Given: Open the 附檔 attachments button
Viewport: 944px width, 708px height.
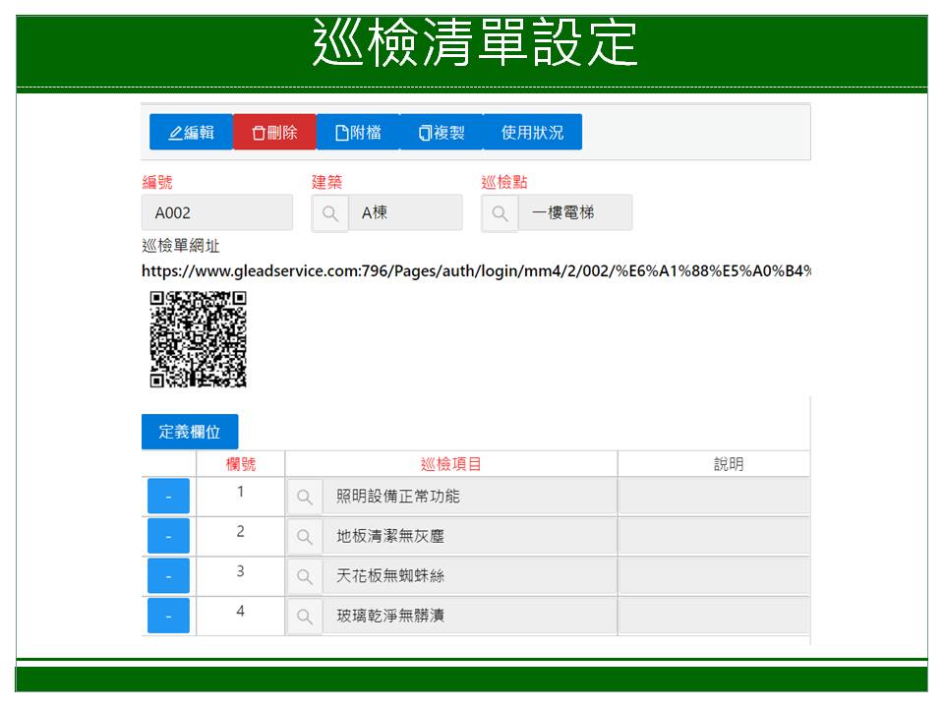Looking at the screenshot, I should coord(358,132).
